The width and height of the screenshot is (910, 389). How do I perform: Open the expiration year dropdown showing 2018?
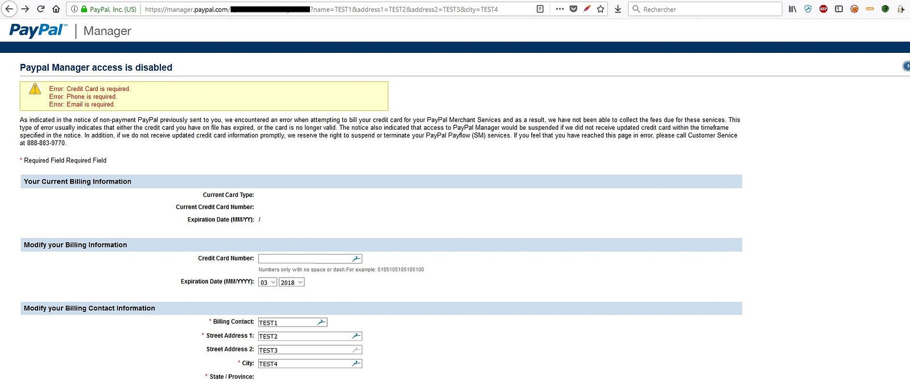pos(292,283)
